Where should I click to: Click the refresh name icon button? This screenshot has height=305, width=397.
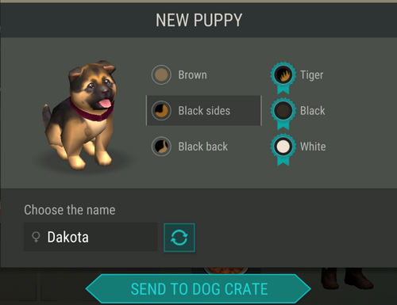pyautogui.click(x=179, y=238)
